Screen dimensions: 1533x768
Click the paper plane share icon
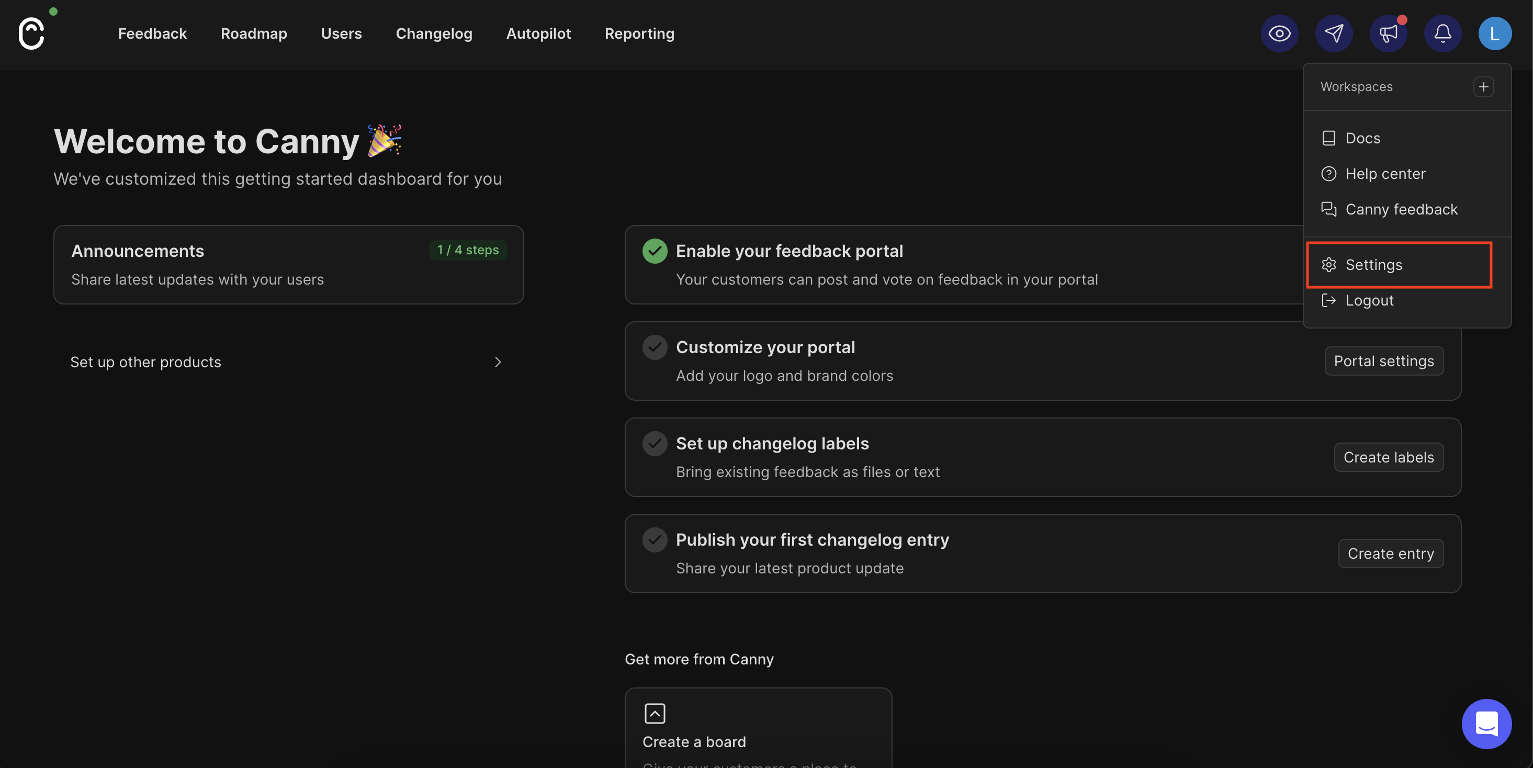pyautogui.click(x=1334, y=34)
